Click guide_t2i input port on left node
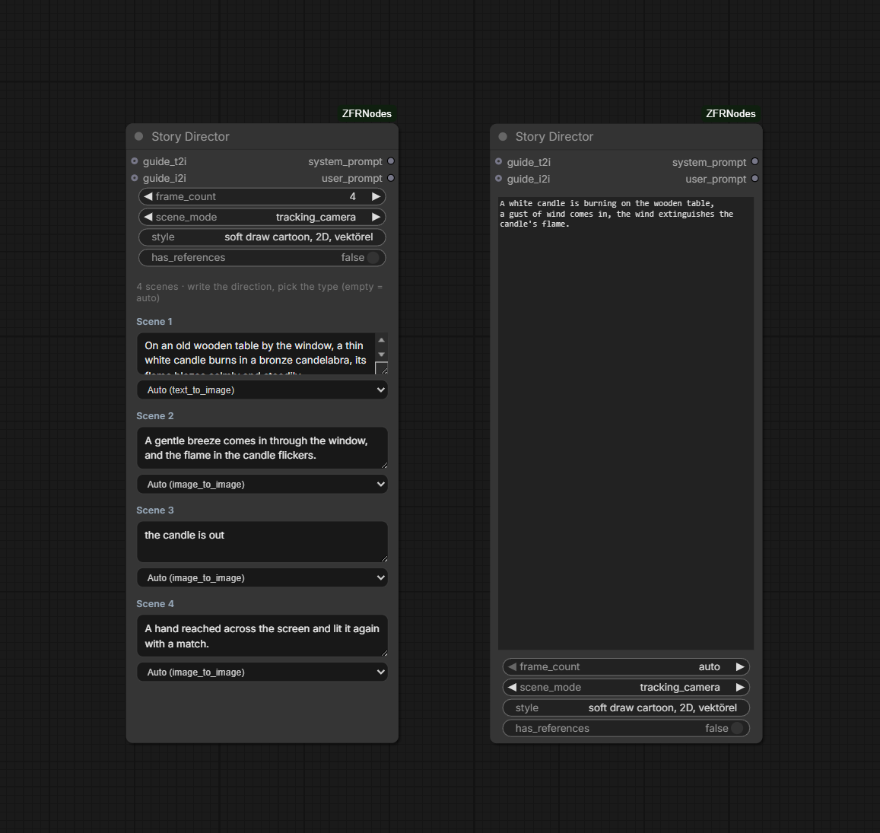Viewport: 880px width, 833px height. (135, 161)
